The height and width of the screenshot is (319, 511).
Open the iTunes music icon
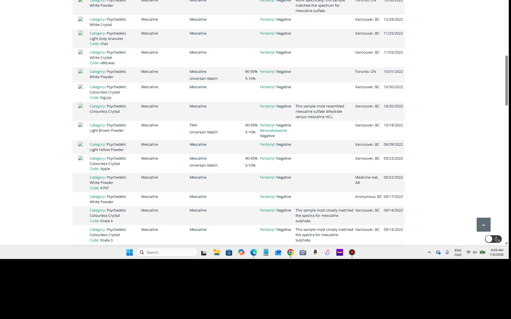click(327, 252)
